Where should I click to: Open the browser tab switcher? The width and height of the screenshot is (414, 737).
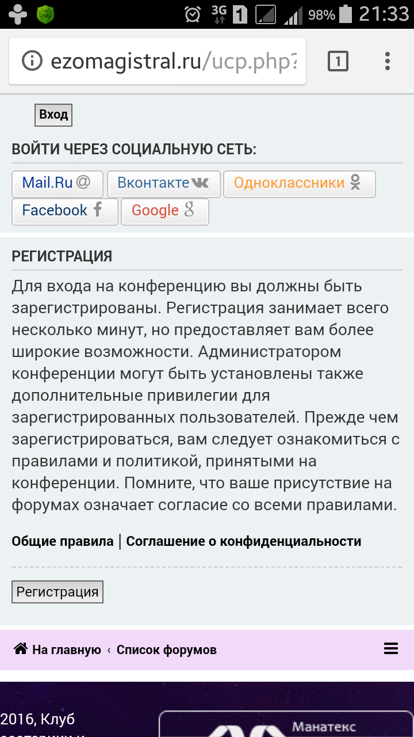338,61
